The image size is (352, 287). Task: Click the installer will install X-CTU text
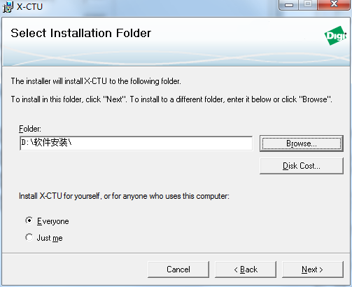[x=96, y=81]
